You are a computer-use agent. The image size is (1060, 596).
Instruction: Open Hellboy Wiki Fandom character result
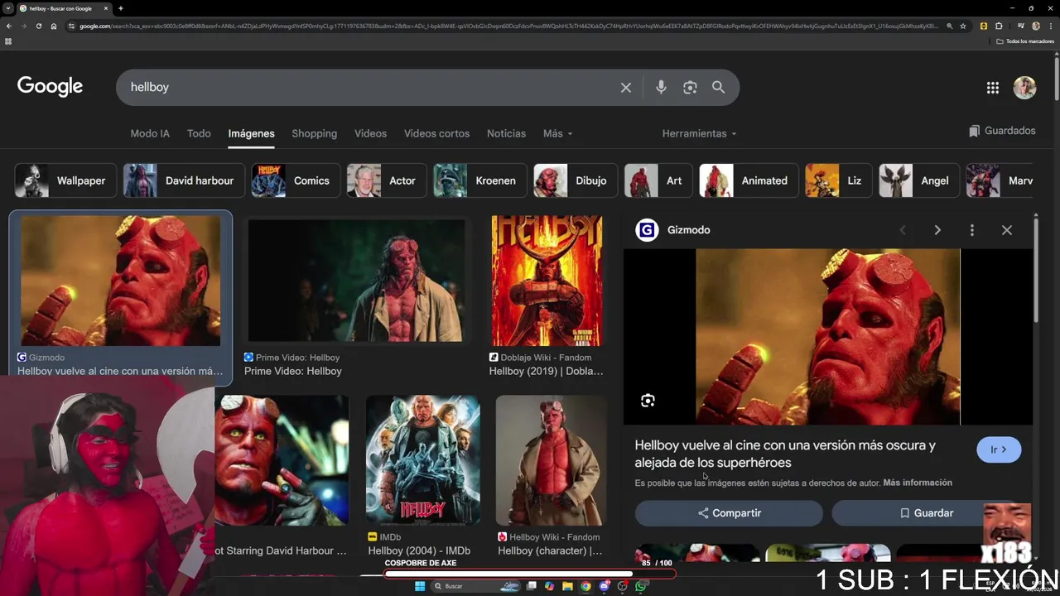click(x=551, y=459)
